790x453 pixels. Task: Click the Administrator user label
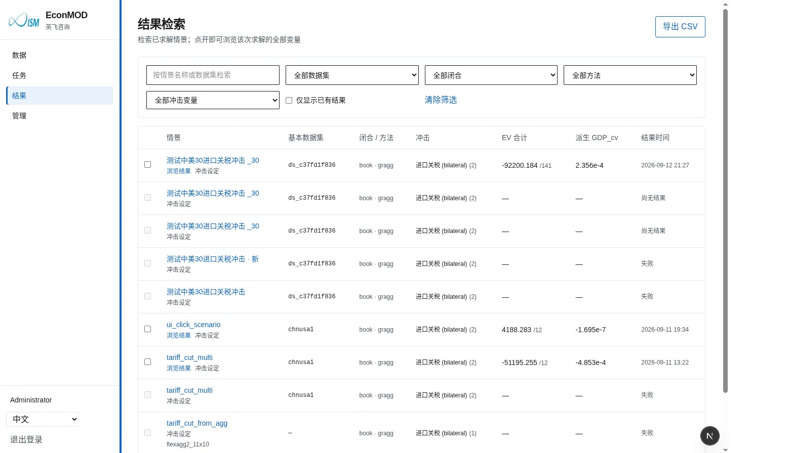tap(31, 400)
